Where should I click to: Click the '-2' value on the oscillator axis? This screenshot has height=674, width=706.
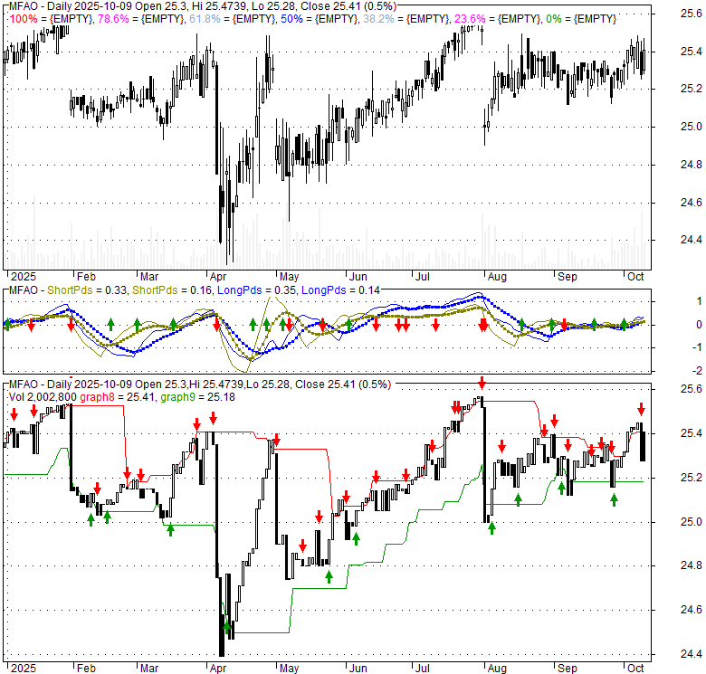(x=697, y=371)
